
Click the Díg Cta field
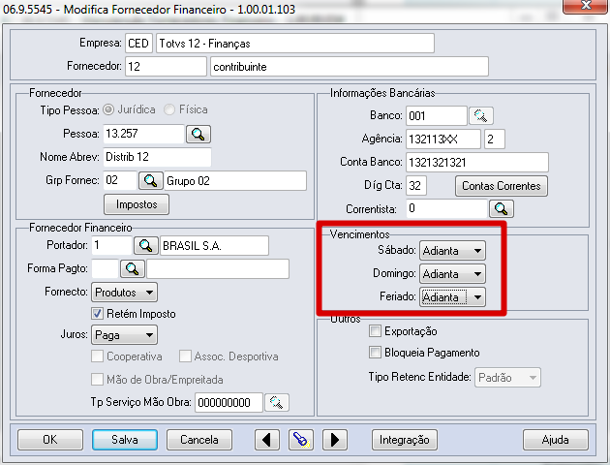point(416,186)
